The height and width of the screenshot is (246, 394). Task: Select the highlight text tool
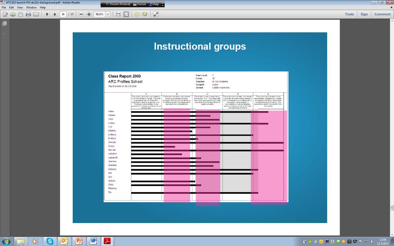pyautogui.click(x=145, y=14)
